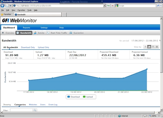Click the GFI WebMonitor logo

tap(19, 20)
